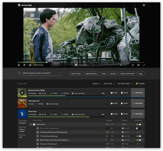Collapse the Moon Fever folder tree
The height and width of the screenshot is (151, 163).
[31, 124]
